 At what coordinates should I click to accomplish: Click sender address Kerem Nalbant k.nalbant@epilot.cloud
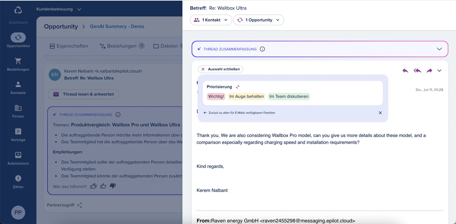click(x=103, y=71)
